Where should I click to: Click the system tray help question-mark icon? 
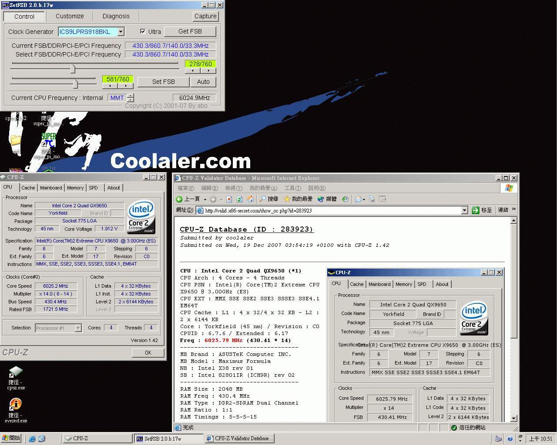click(x=510, y=439)
